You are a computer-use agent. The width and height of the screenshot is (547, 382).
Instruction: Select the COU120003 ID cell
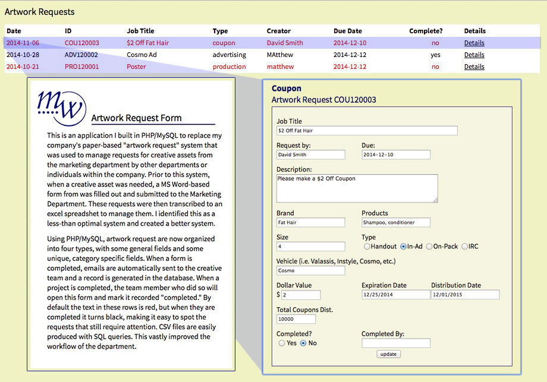click(82, 43)
